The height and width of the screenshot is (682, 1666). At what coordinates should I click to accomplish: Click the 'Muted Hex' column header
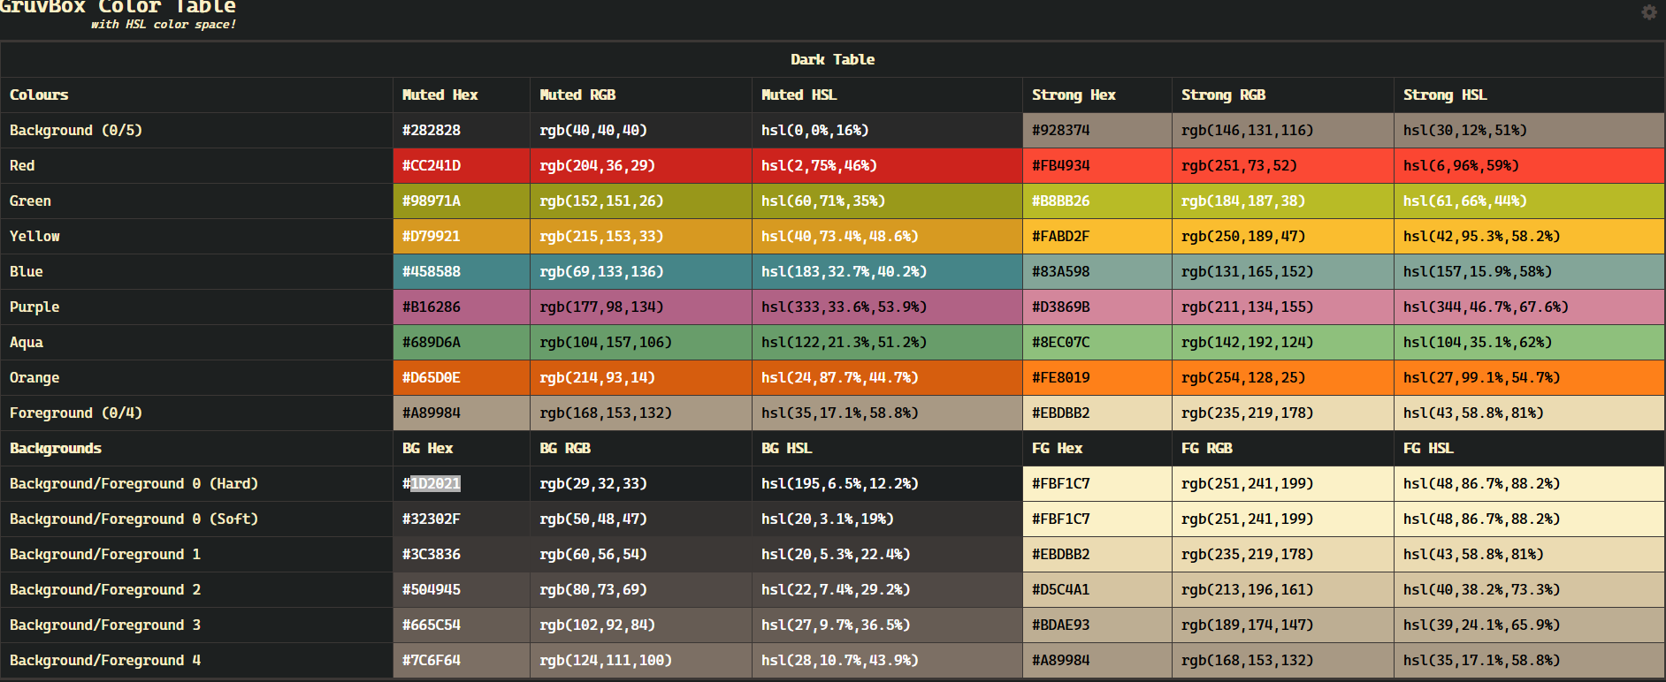pos(462,95)
